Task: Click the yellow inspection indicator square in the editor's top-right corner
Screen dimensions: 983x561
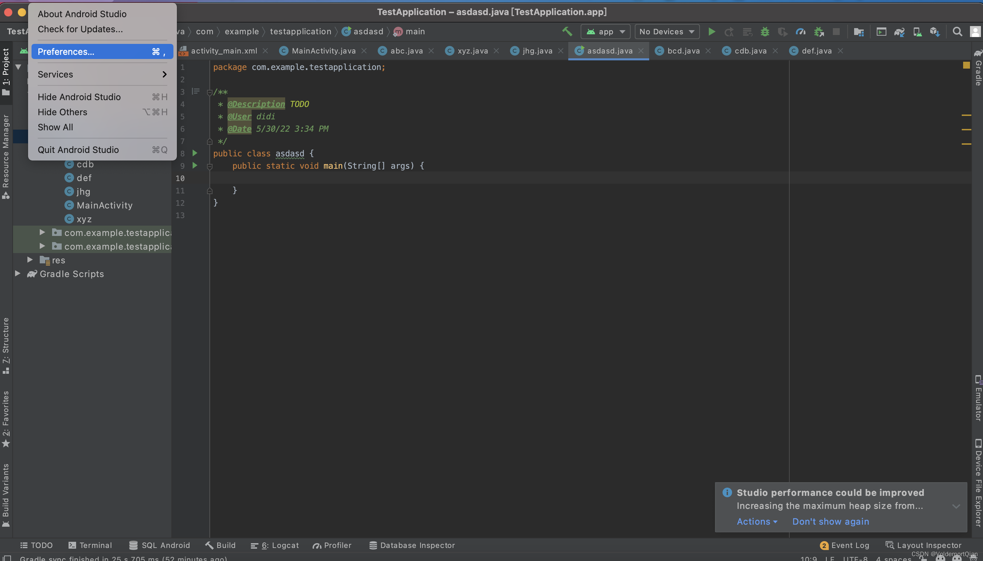Action: pyautogui.click(x=966, y=65)
